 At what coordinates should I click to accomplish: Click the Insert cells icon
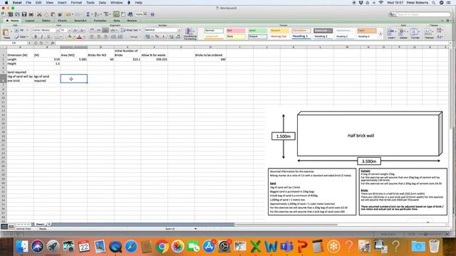pos(391,33)
